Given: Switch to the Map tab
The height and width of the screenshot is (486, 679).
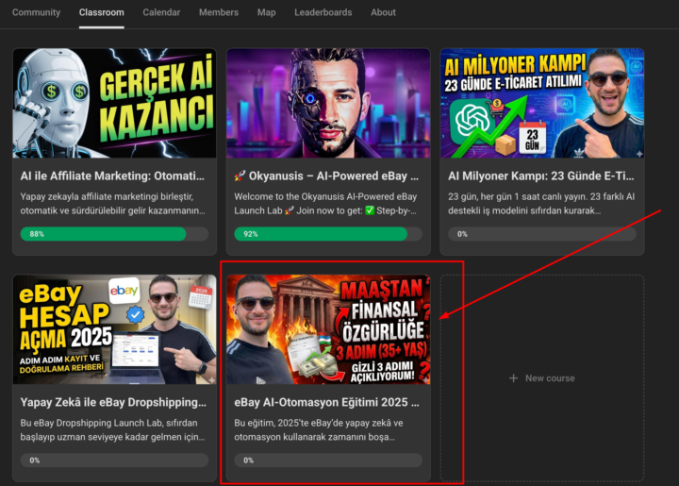Looking at the screenshot, I should coord(266,12).
